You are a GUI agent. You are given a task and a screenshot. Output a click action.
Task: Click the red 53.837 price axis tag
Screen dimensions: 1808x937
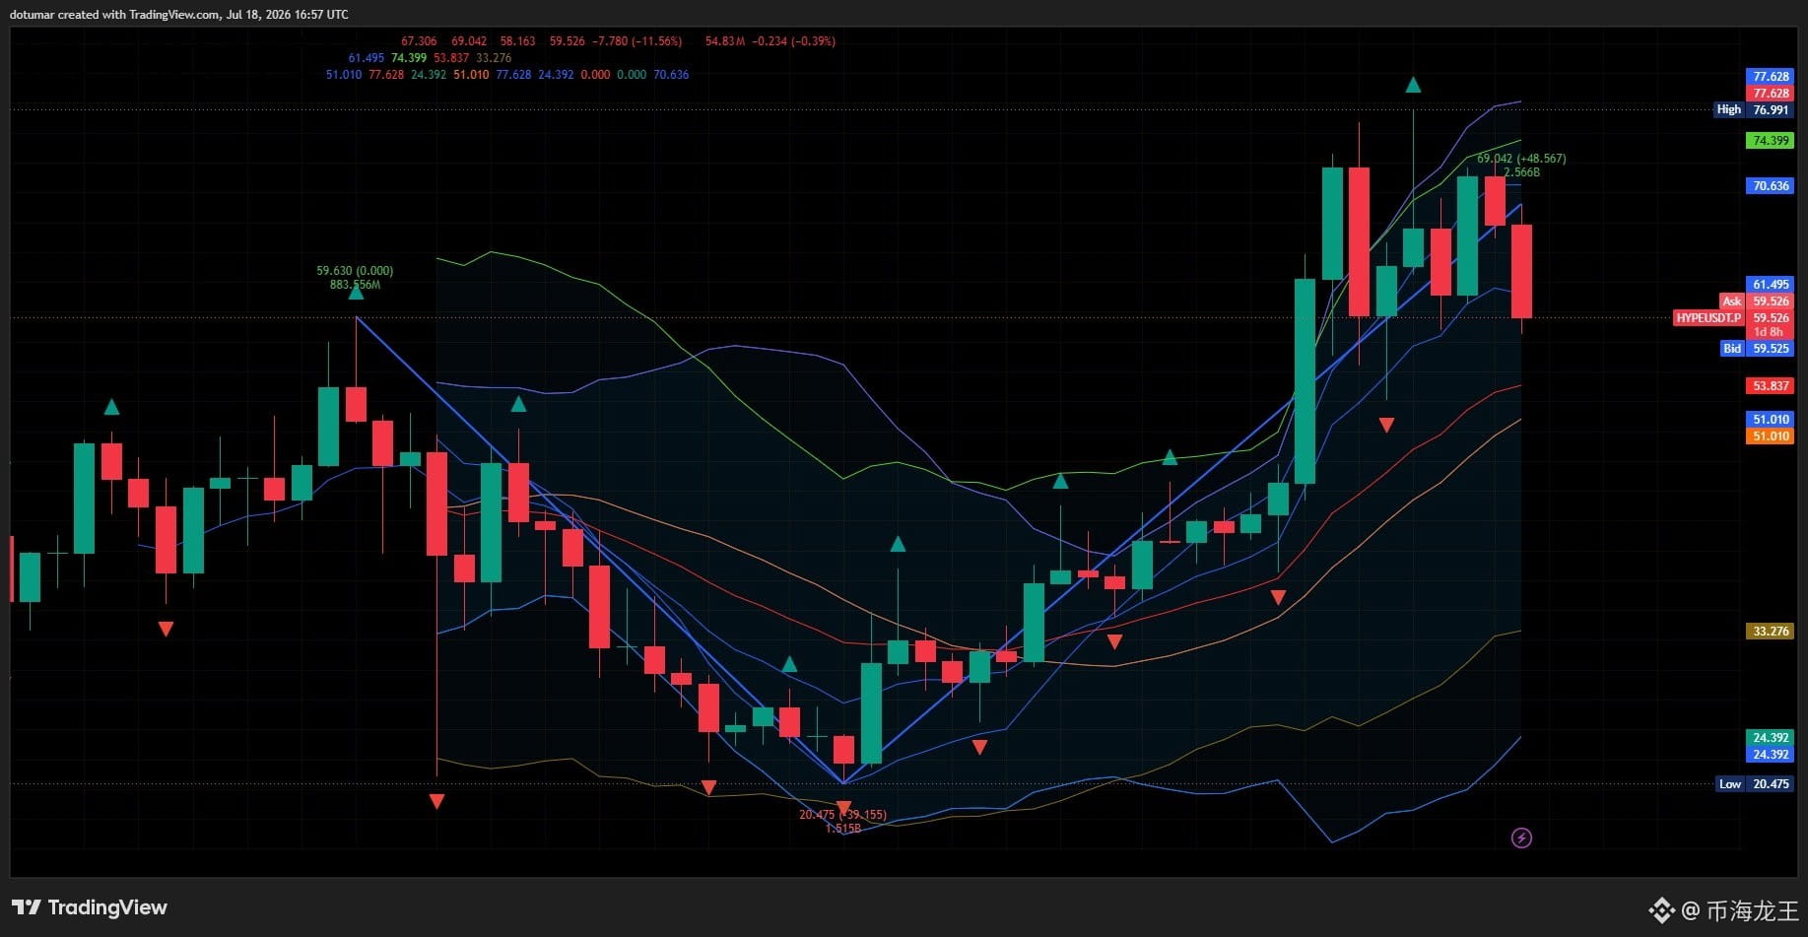[1771, 386]
